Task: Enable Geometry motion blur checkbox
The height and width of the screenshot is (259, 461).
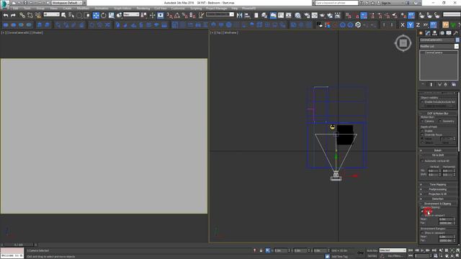Action: tap(440, 121)
